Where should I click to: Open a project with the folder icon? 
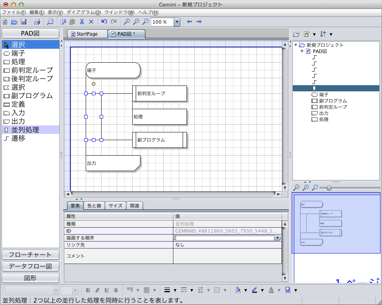point(14,22)
